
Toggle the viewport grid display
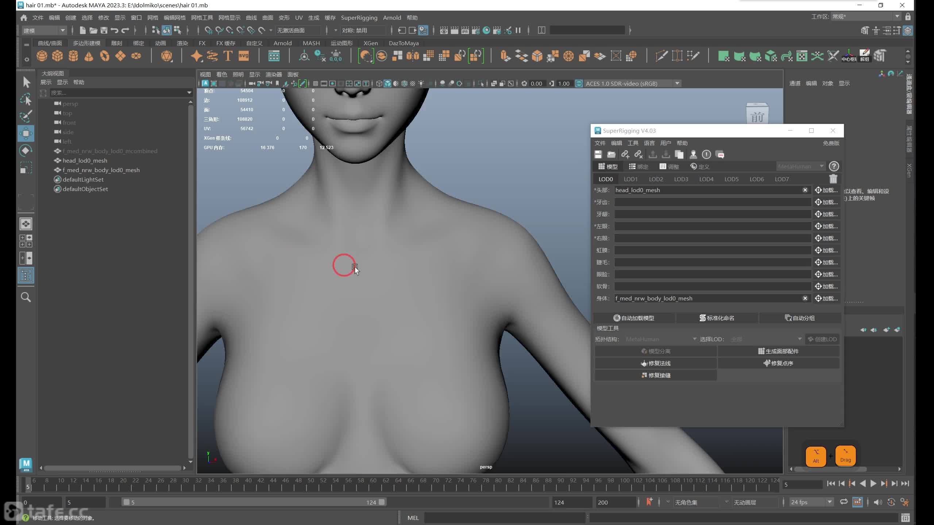[316, 83]
